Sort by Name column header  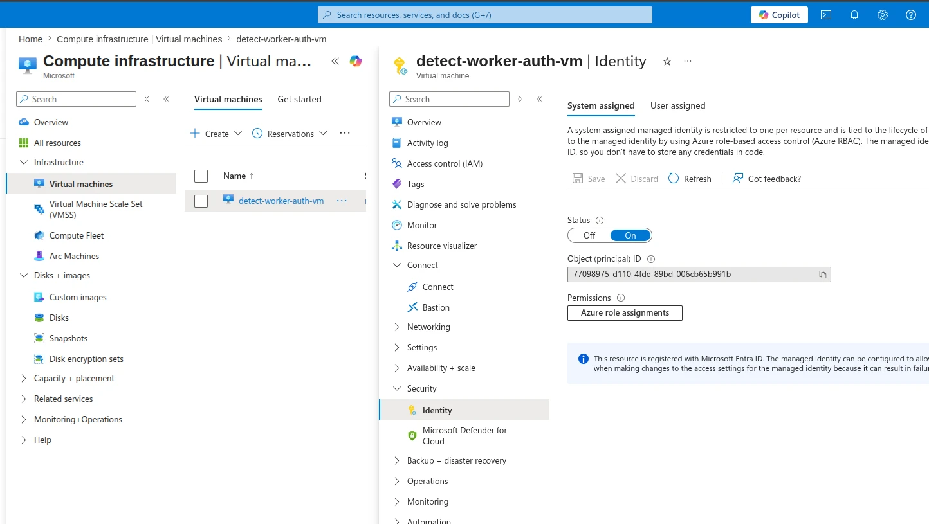coord(238,176)
